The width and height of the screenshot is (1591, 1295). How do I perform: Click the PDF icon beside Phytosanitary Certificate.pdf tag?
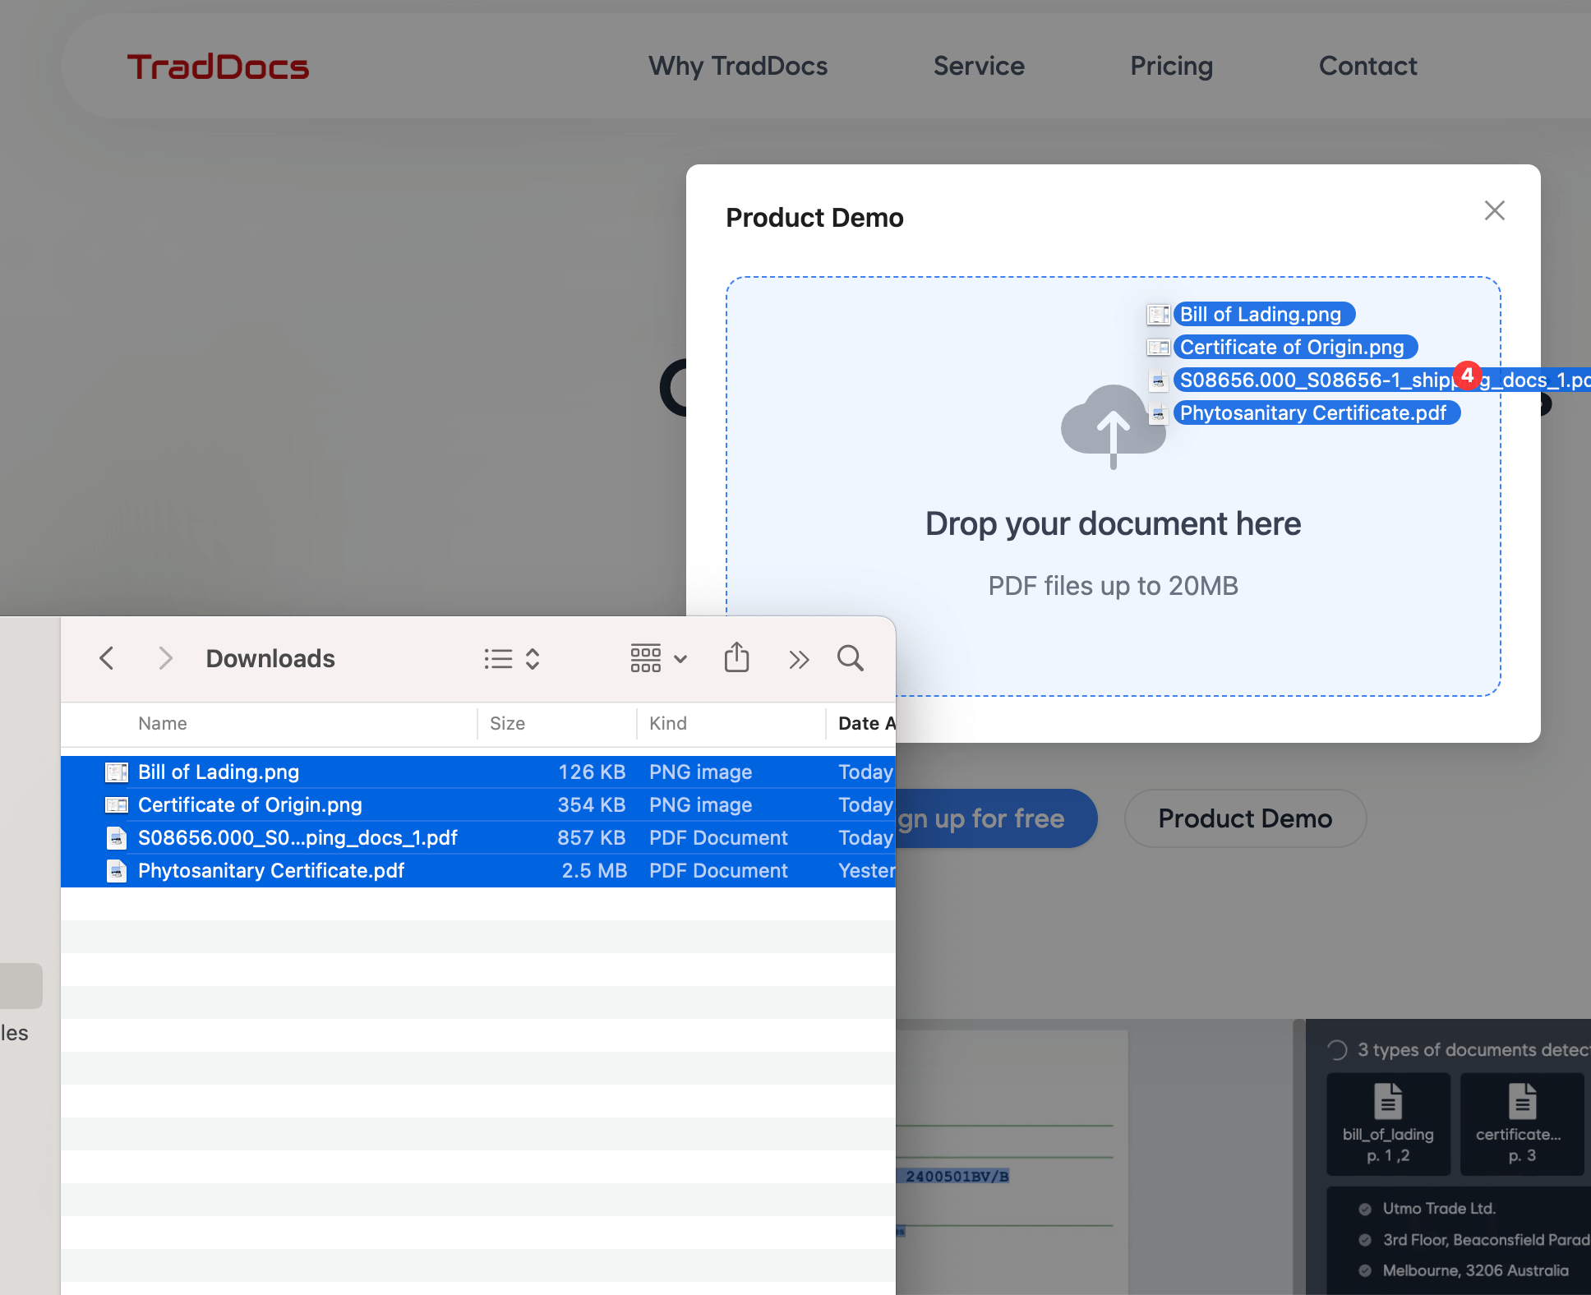(x=1160, y=412)
